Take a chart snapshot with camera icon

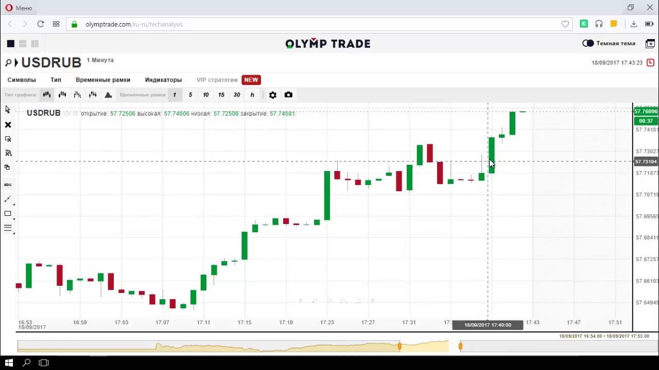pyautogui.click(x=288, y=95)
